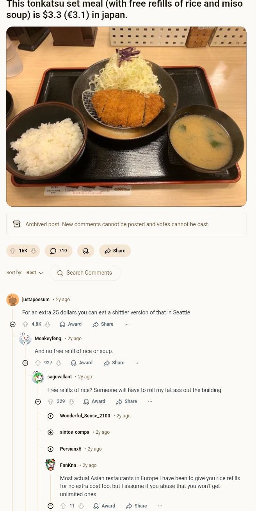The image size is (256, 511).
Task: Downvote the tonkatsu post
Action: pos(34,251)
